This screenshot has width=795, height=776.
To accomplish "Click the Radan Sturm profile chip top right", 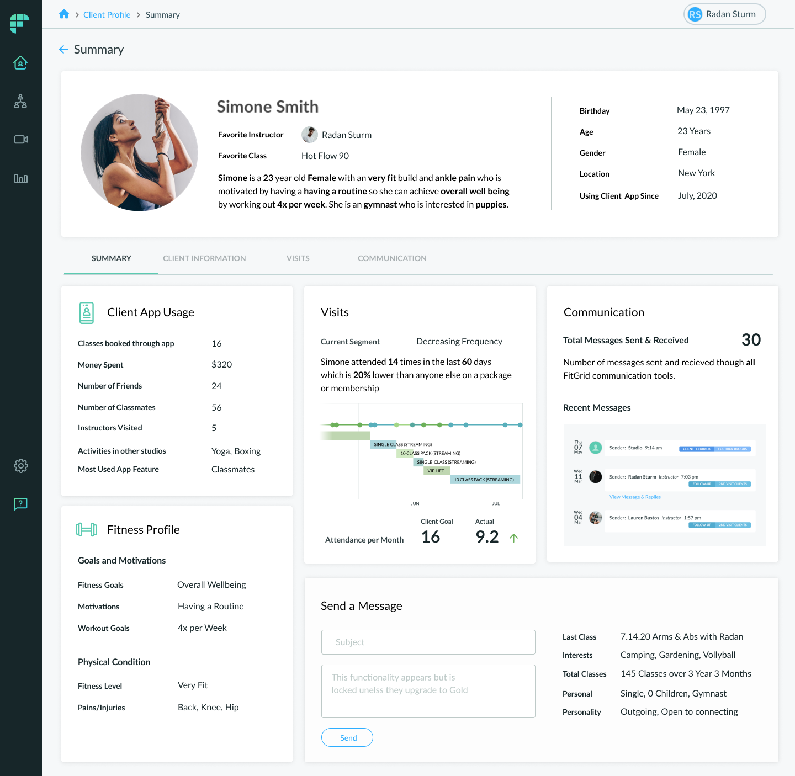I will click(724, 14).
